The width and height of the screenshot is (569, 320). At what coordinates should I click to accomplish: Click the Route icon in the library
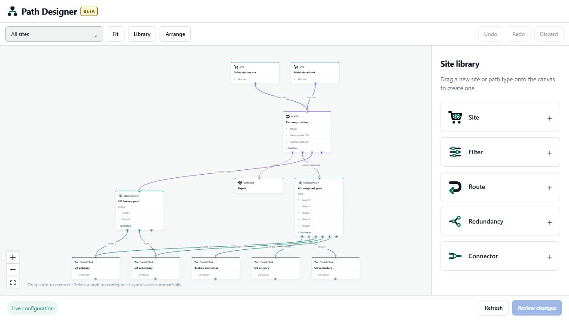click(x=455, y=187)
